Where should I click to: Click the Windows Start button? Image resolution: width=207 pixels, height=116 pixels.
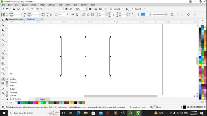coord(4,113)
